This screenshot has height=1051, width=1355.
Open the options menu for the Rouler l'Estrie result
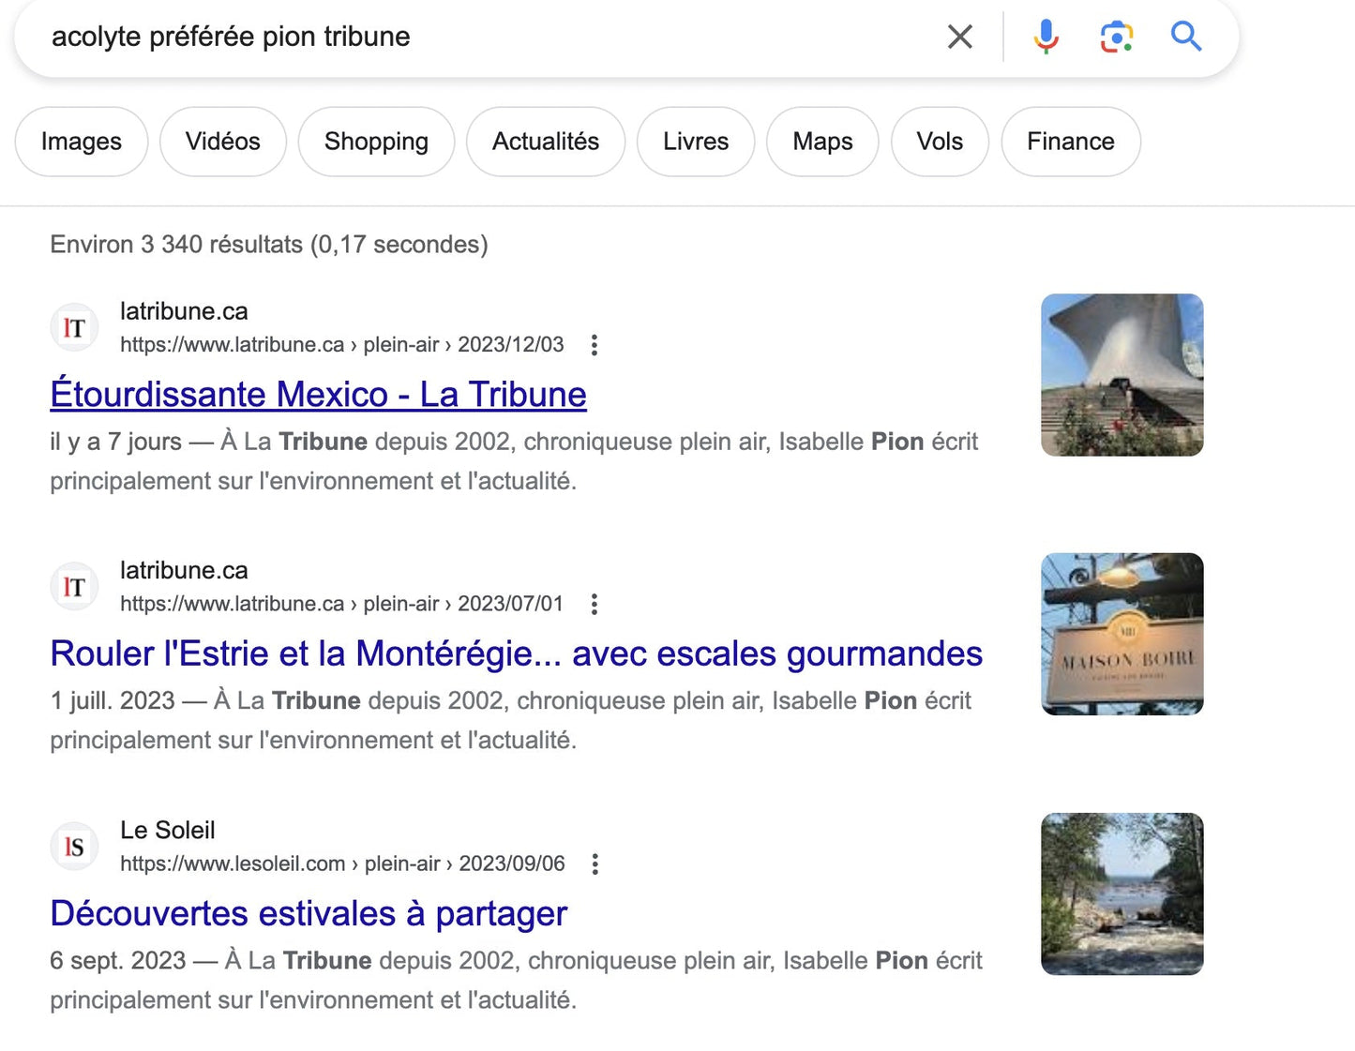pos(595,605)
